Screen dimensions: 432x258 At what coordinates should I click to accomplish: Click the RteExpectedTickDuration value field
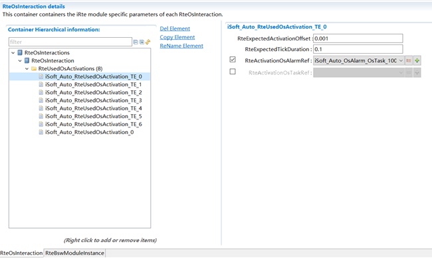pyautogui.click(x=358, y=49)
